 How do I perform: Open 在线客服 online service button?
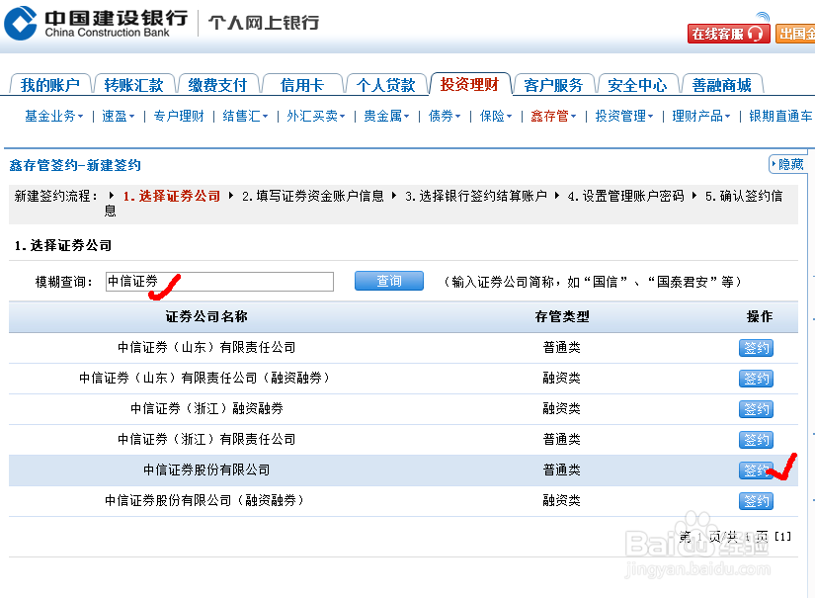[x=728, y=34]
